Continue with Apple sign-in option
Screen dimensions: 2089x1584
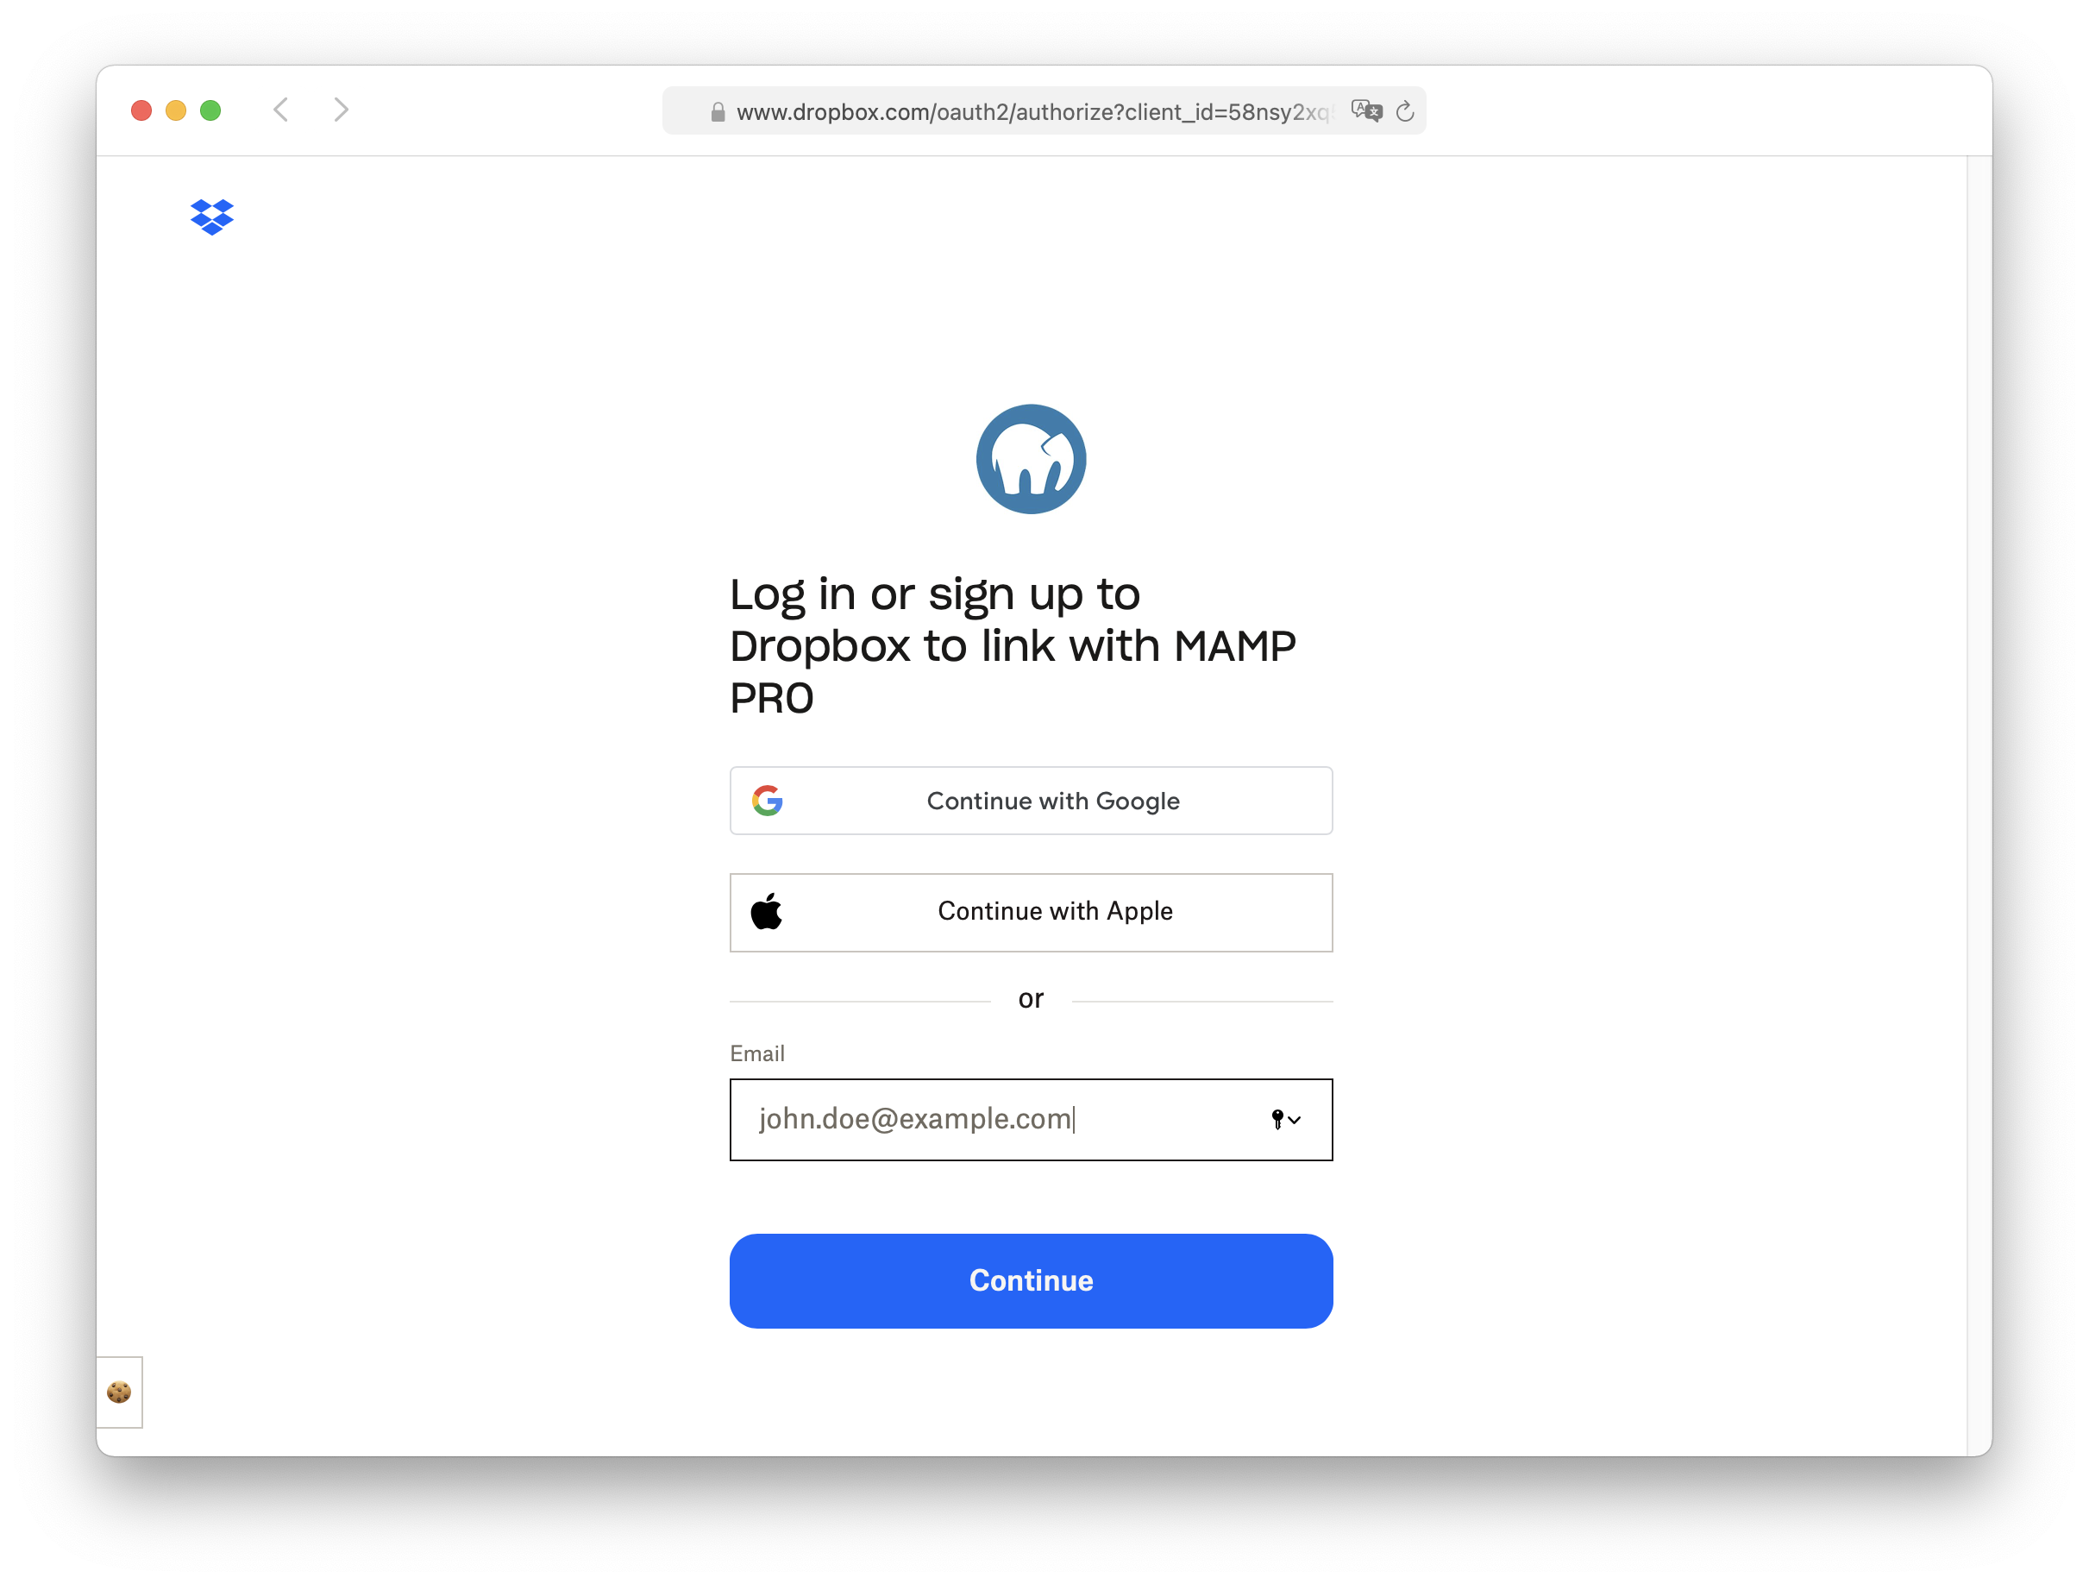(x=1030, y=910)
